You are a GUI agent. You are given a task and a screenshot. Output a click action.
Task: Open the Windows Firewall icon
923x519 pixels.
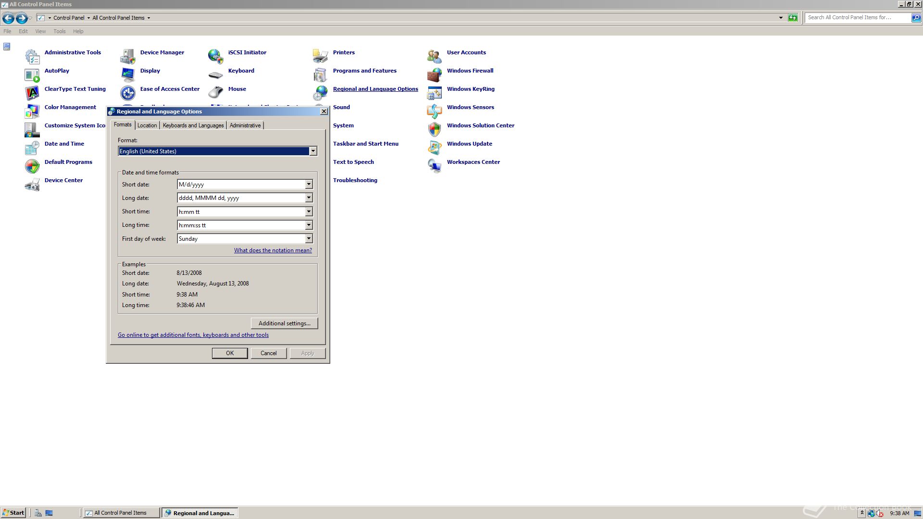(x=434, y=74)
